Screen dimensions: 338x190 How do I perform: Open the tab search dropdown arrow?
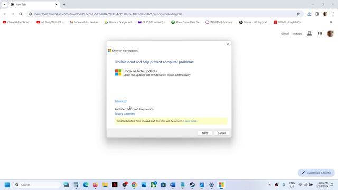pyautogui.click(x=4, y=4)
